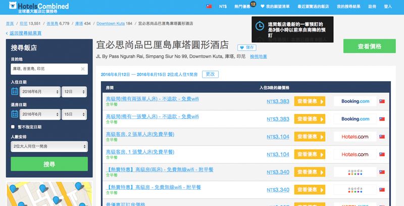
Task: Click NT$3,104 price for 2 張單人床 room
Action: tap(278, 137)
